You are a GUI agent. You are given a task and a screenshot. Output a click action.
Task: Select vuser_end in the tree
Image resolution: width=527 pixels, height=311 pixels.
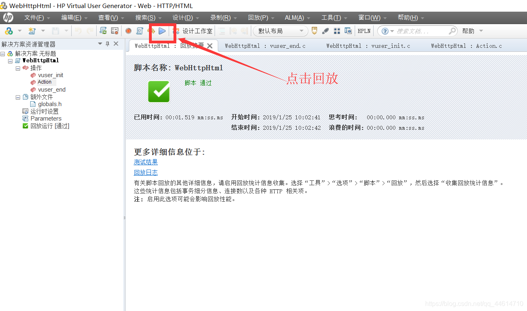click(x=52, y=90)
